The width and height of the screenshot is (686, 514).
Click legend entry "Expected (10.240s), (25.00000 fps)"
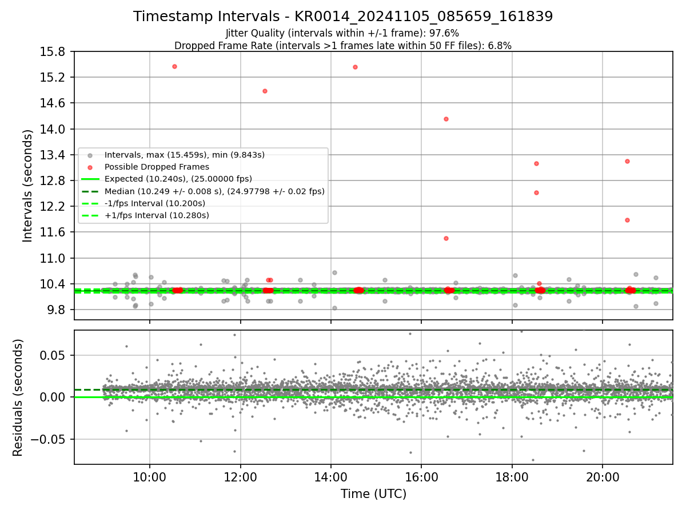click(x=178, y=179)
